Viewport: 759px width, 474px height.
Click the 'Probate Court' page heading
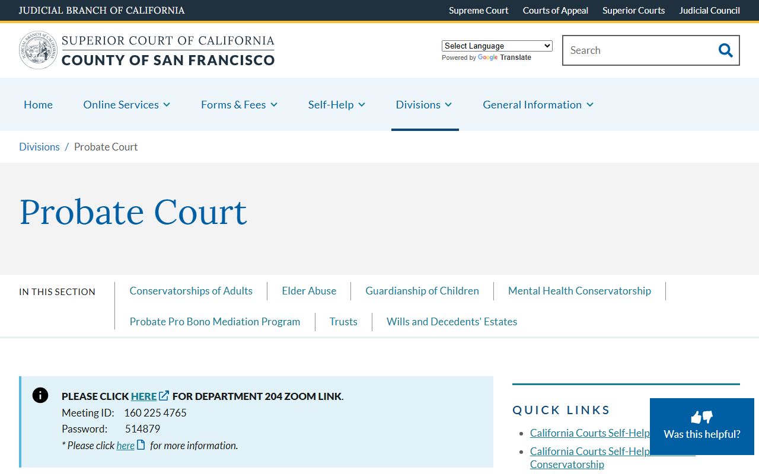(133, 212)
